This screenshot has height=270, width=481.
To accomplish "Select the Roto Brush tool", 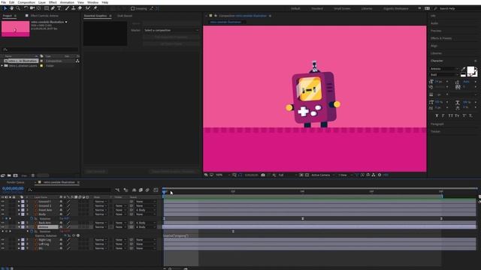I will (x=88, y=8).
